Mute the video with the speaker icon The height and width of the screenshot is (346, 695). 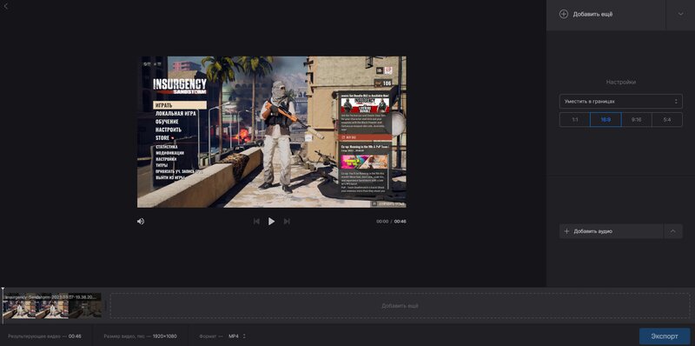[141, 222]
